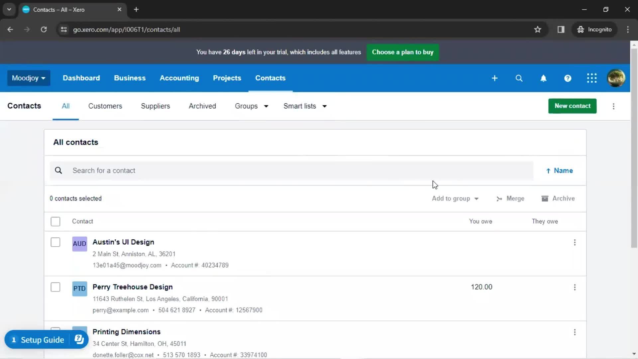Click the magnifier icon in contact search
This screenshot has height=359, width=638.
58,171
